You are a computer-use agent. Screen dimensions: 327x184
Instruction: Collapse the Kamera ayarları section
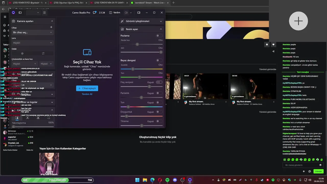click(x=33, y=21)
